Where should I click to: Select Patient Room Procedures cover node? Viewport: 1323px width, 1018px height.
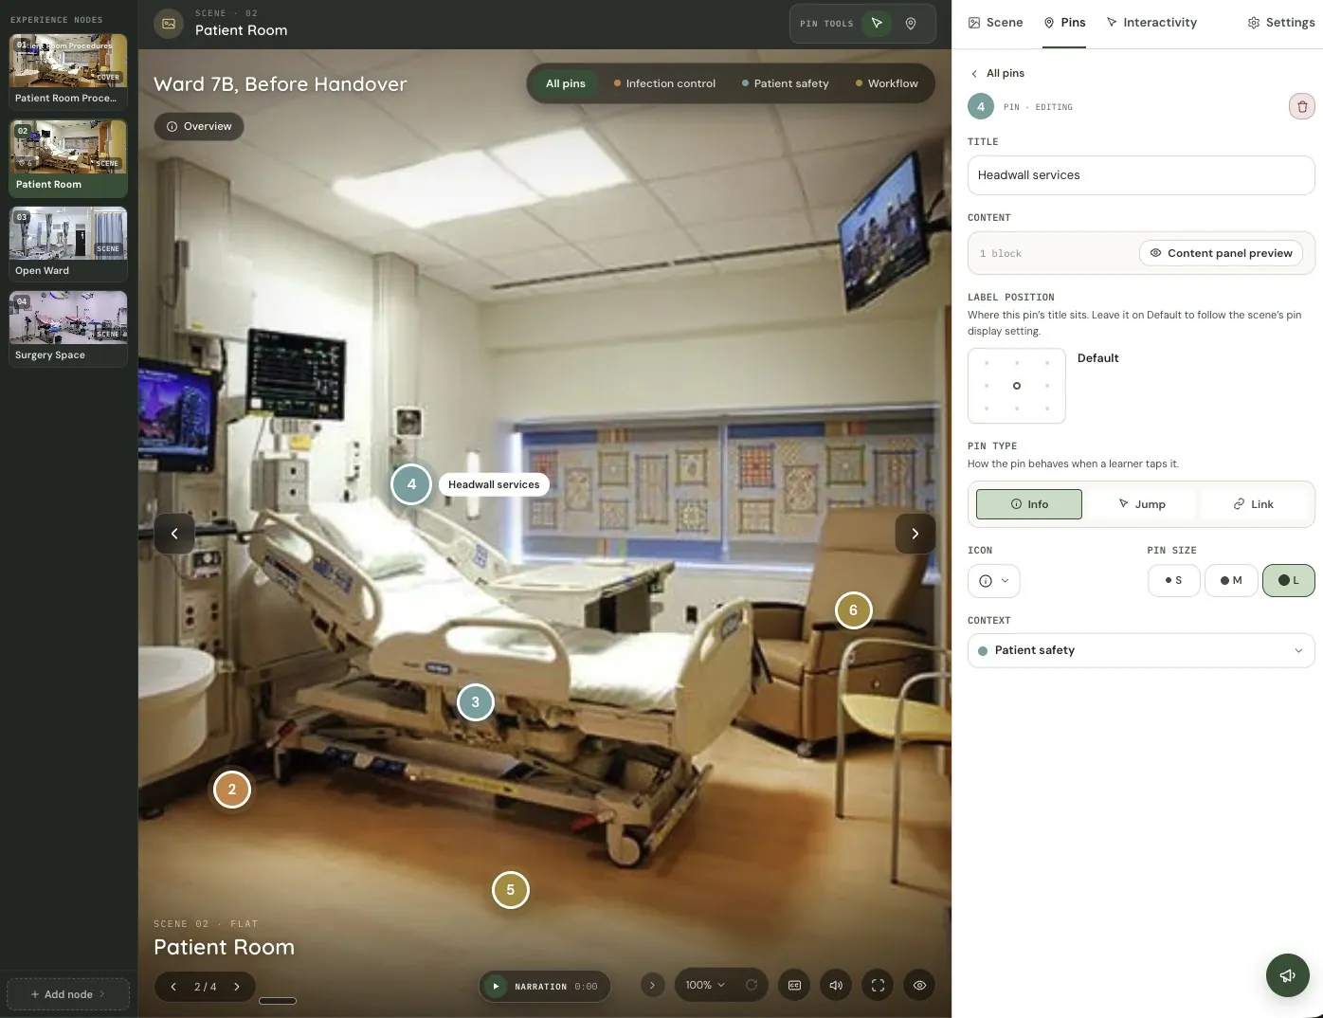68,71
